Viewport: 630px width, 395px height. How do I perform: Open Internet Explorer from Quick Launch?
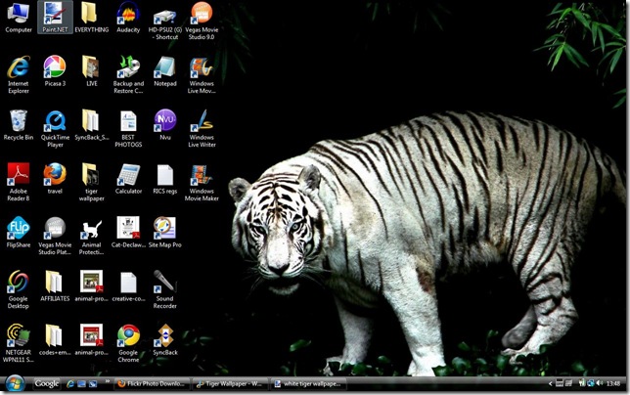click(x=70, y=384)
